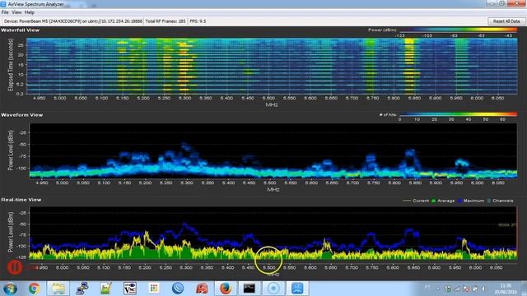Click the Real-time View heading
Screen dimensions: 527x296
pyautogui.click(x=21, y=200)
